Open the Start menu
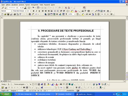This screenshot has height=96, width=128. coord(6,94)
